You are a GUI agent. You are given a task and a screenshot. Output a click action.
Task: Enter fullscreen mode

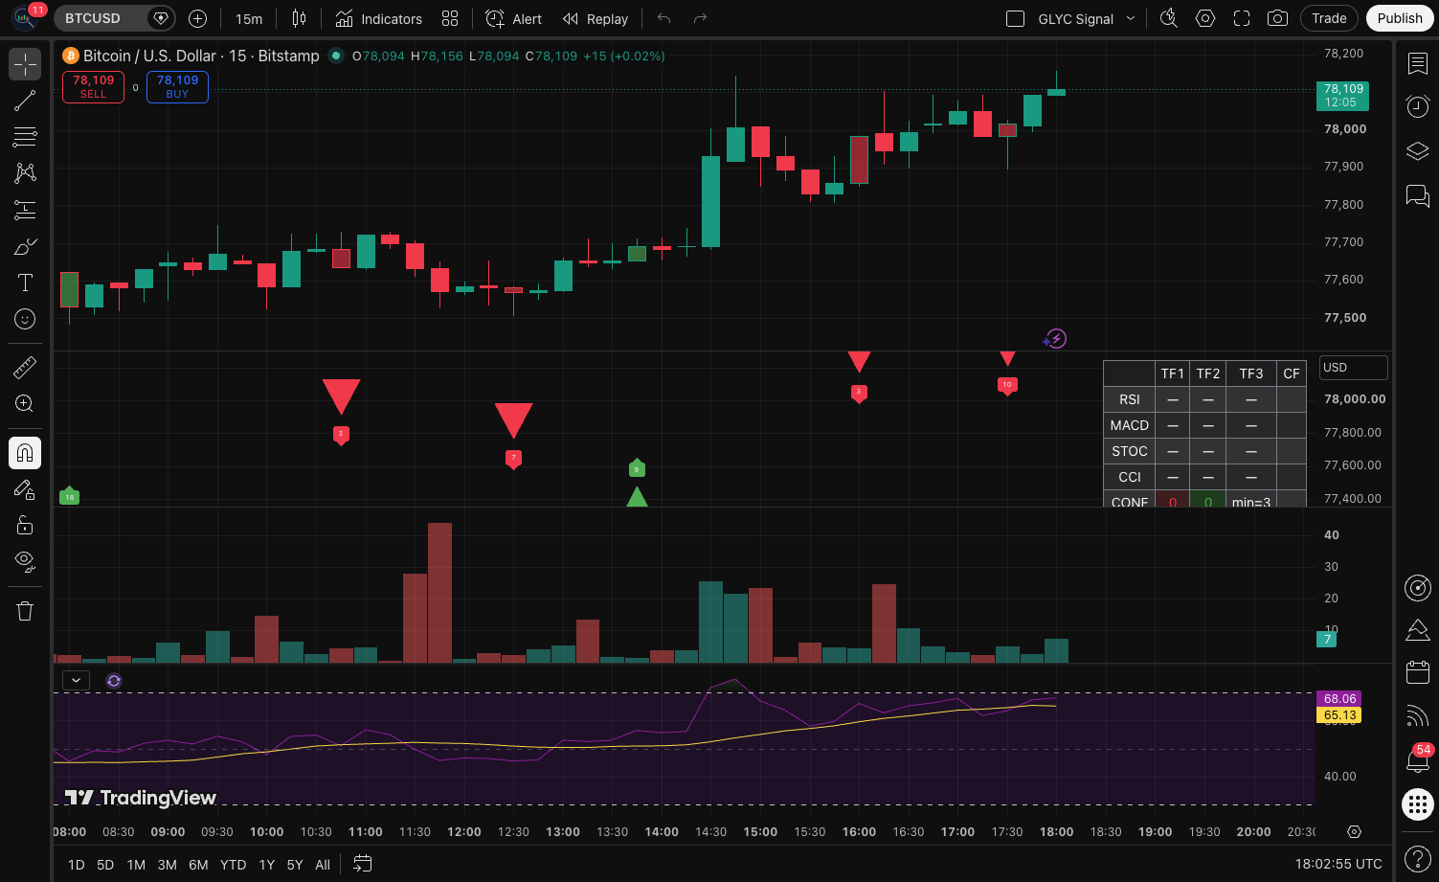pyautogui.click(x=1242, y=18)
